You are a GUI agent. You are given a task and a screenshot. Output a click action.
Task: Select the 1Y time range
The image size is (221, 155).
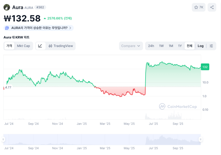tap(180, 46)
